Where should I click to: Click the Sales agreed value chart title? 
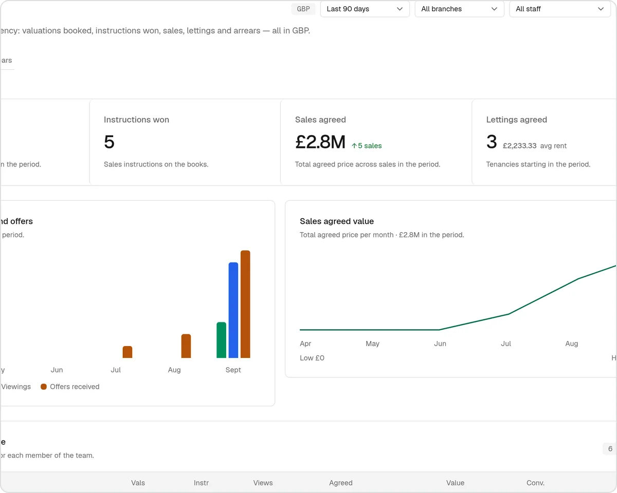pos(337,221)
